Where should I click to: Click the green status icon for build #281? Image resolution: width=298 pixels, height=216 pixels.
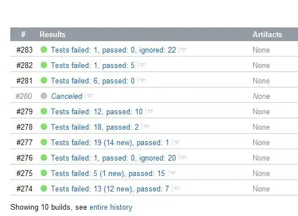click(44, 81)
